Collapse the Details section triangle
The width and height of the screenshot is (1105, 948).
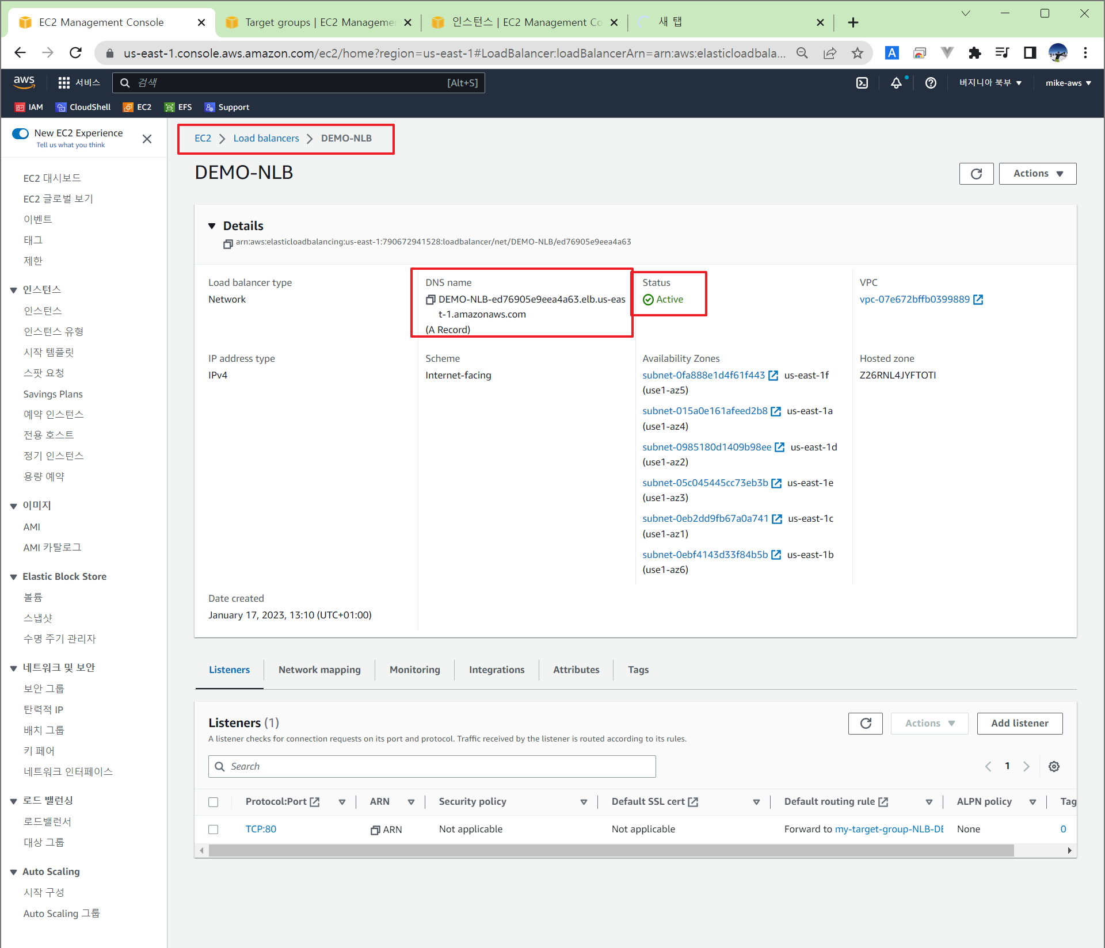(x=212, y=226)
